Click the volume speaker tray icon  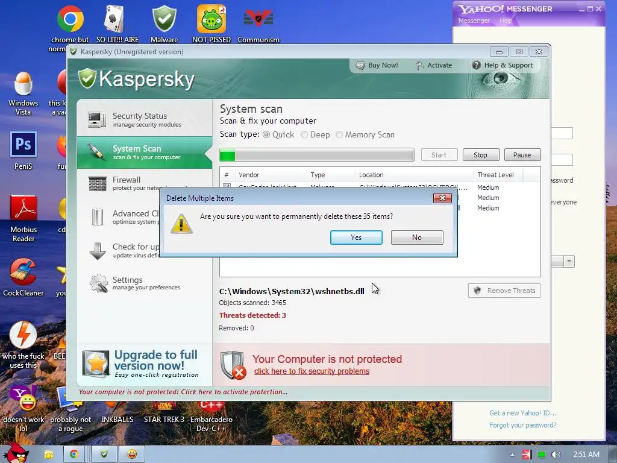click(x=556, y=455)
